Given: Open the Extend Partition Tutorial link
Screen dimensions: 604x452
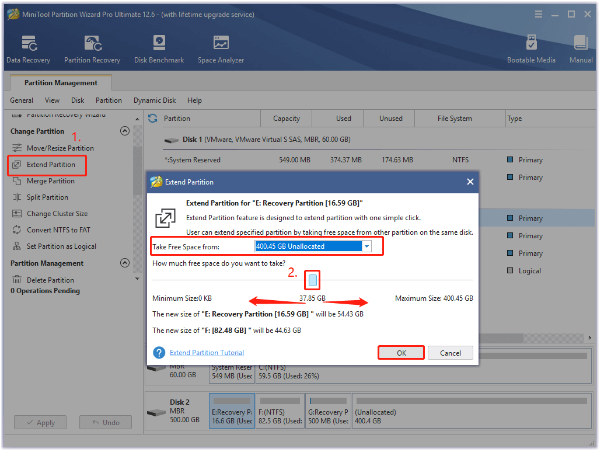Looking at the screenshot, I should 207,353.
